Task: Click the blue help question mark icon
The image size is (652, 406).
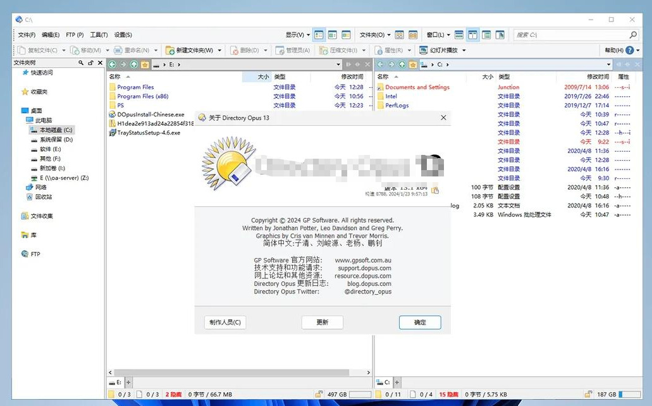Action: (630, 51)
